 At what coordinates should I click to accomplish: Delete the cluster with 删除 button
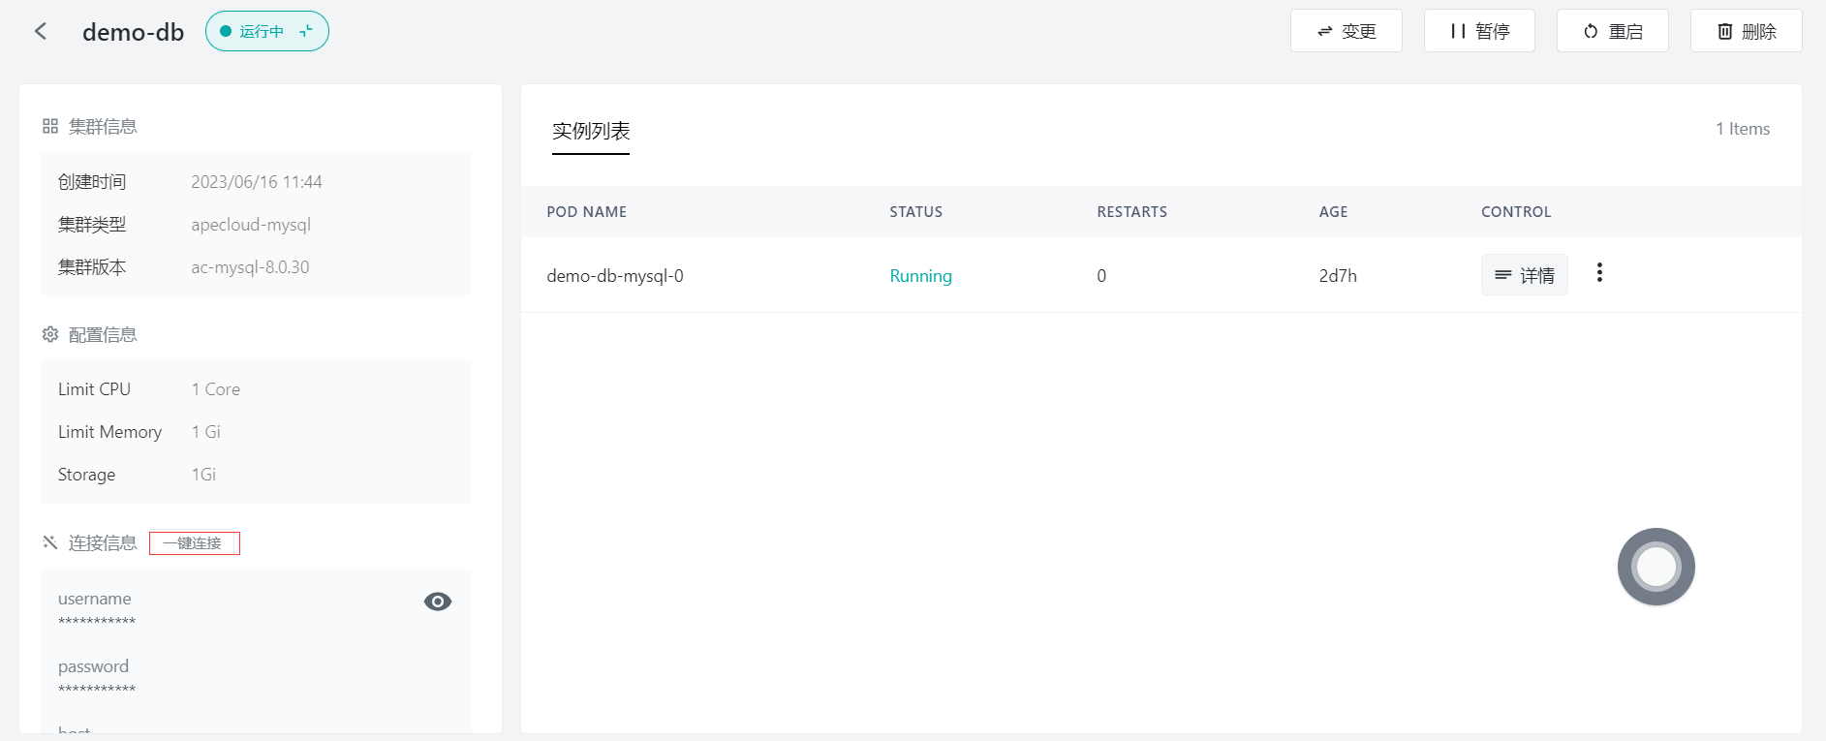tap(1746, 31)
